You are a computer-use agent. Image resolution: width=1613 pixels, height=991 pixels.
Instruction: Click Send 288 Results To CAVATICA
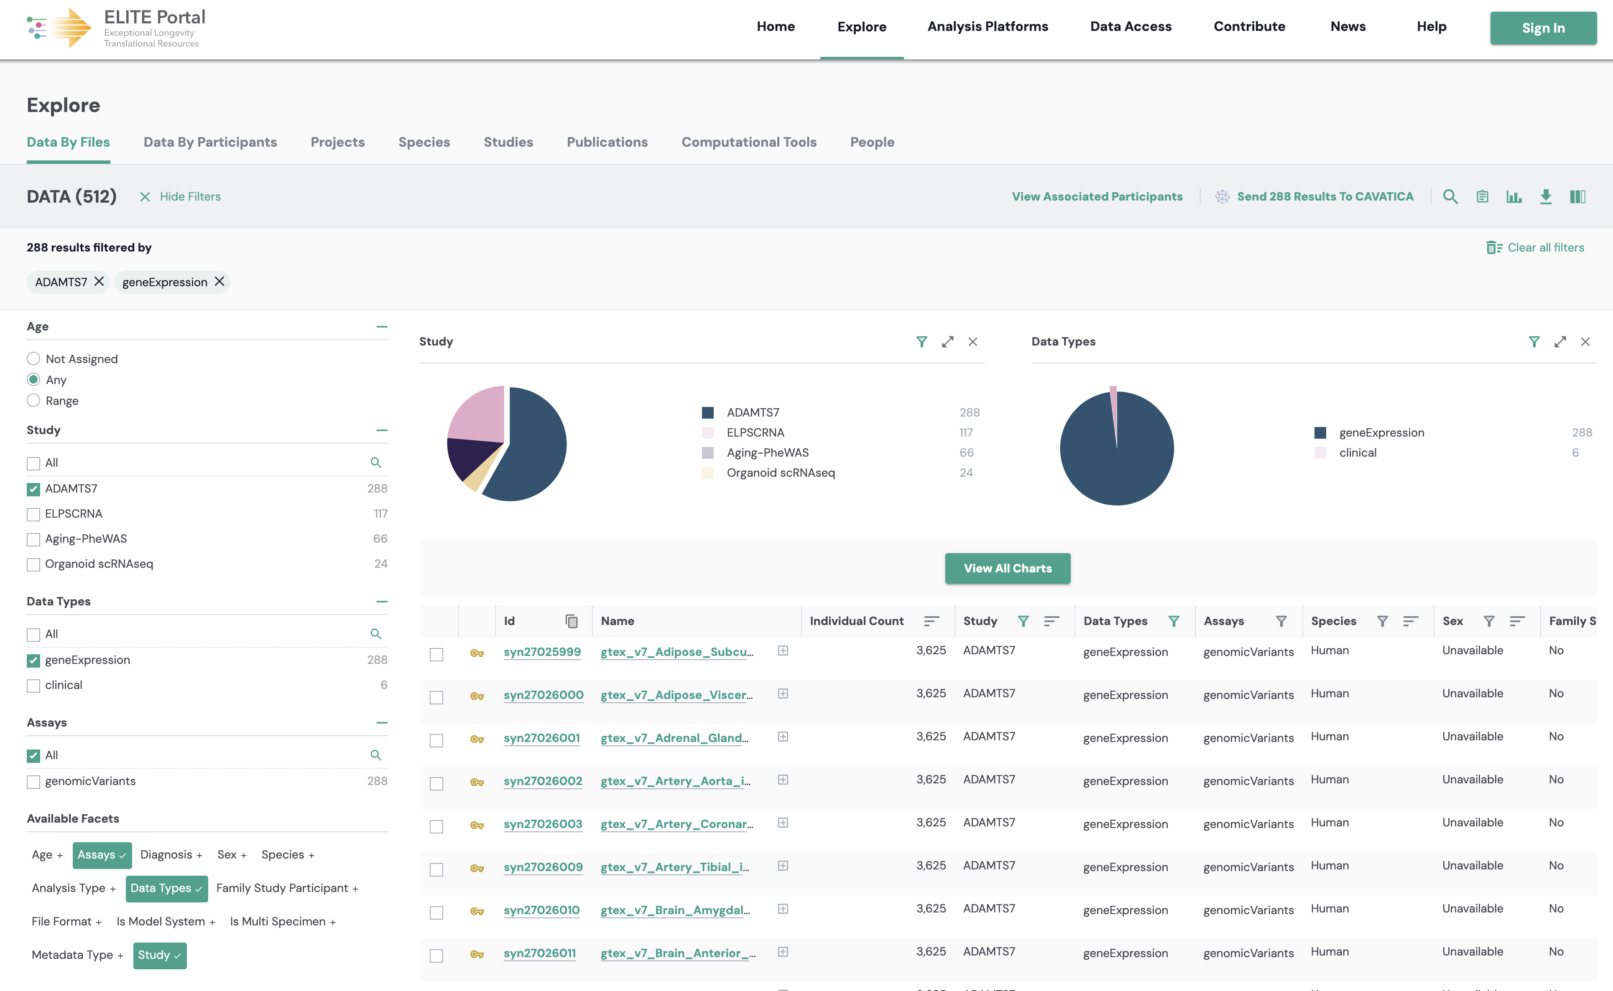point(1314,197)
